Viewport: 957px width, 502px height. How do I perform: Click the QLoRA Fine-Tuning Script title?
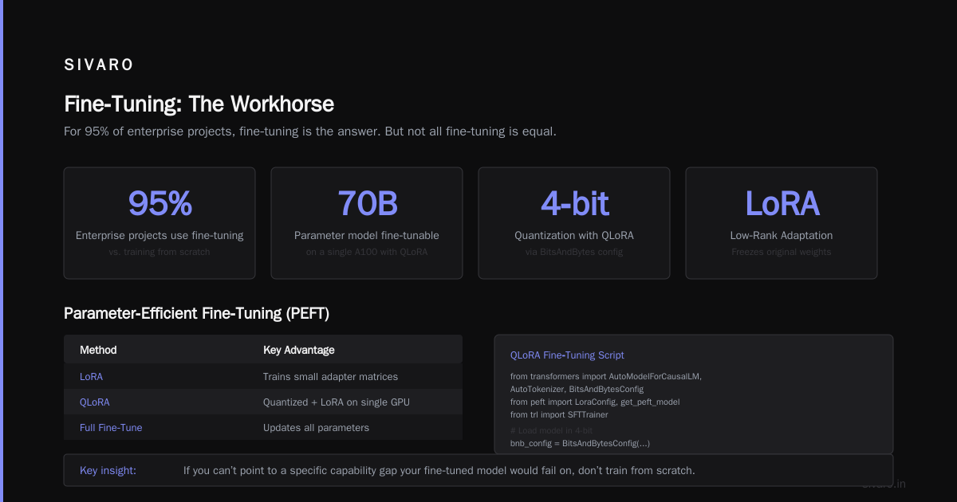pyautogui.click(x=567, y=355)
